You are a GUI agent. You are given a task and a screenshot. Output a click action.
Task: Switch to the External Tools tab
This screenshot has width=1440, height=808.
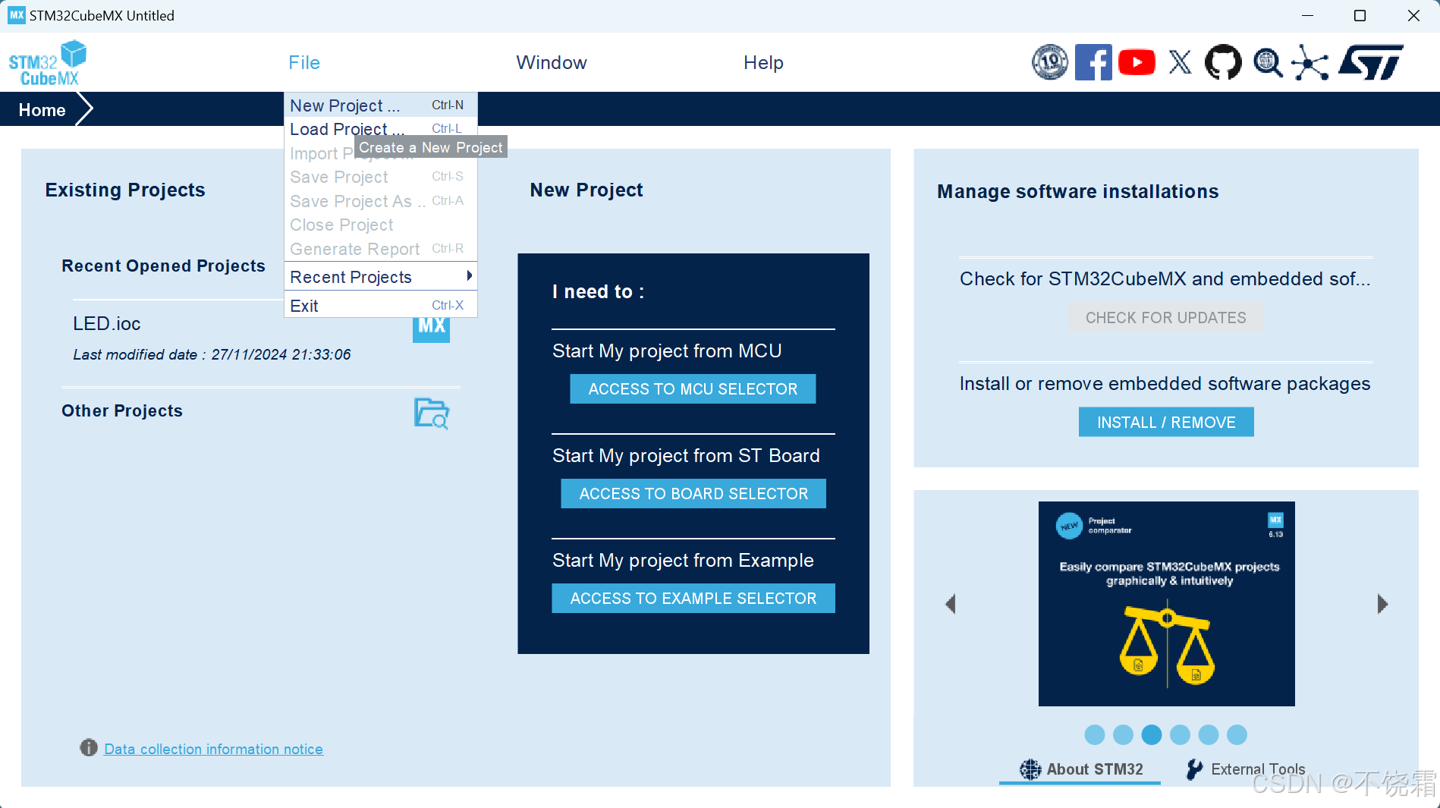pos(1245,769)
